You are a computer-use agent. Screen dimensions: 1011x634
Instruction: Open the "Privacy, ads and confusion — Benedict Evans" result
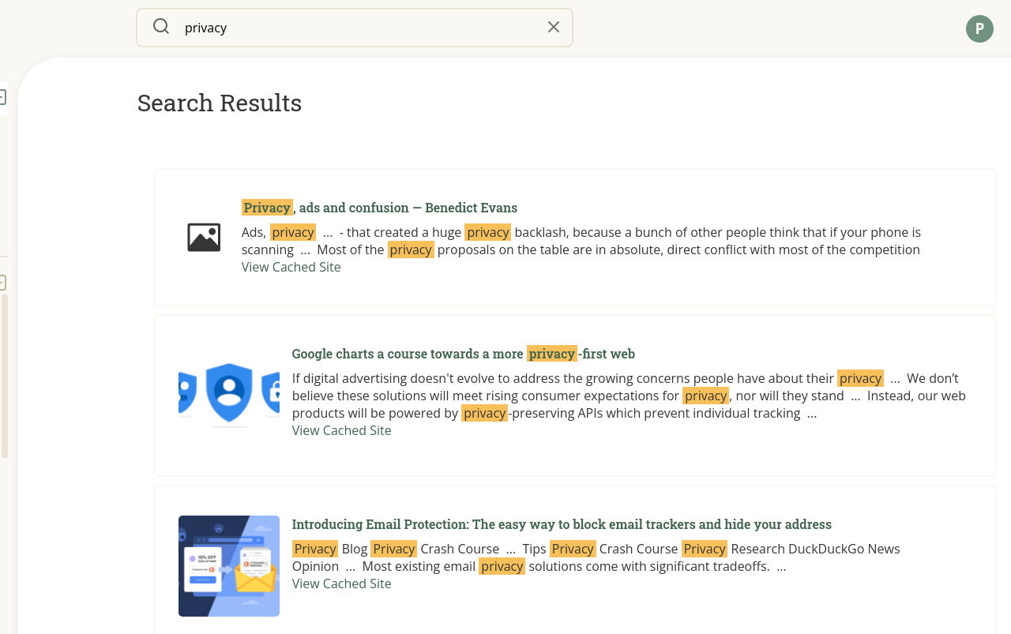[379, 208]
